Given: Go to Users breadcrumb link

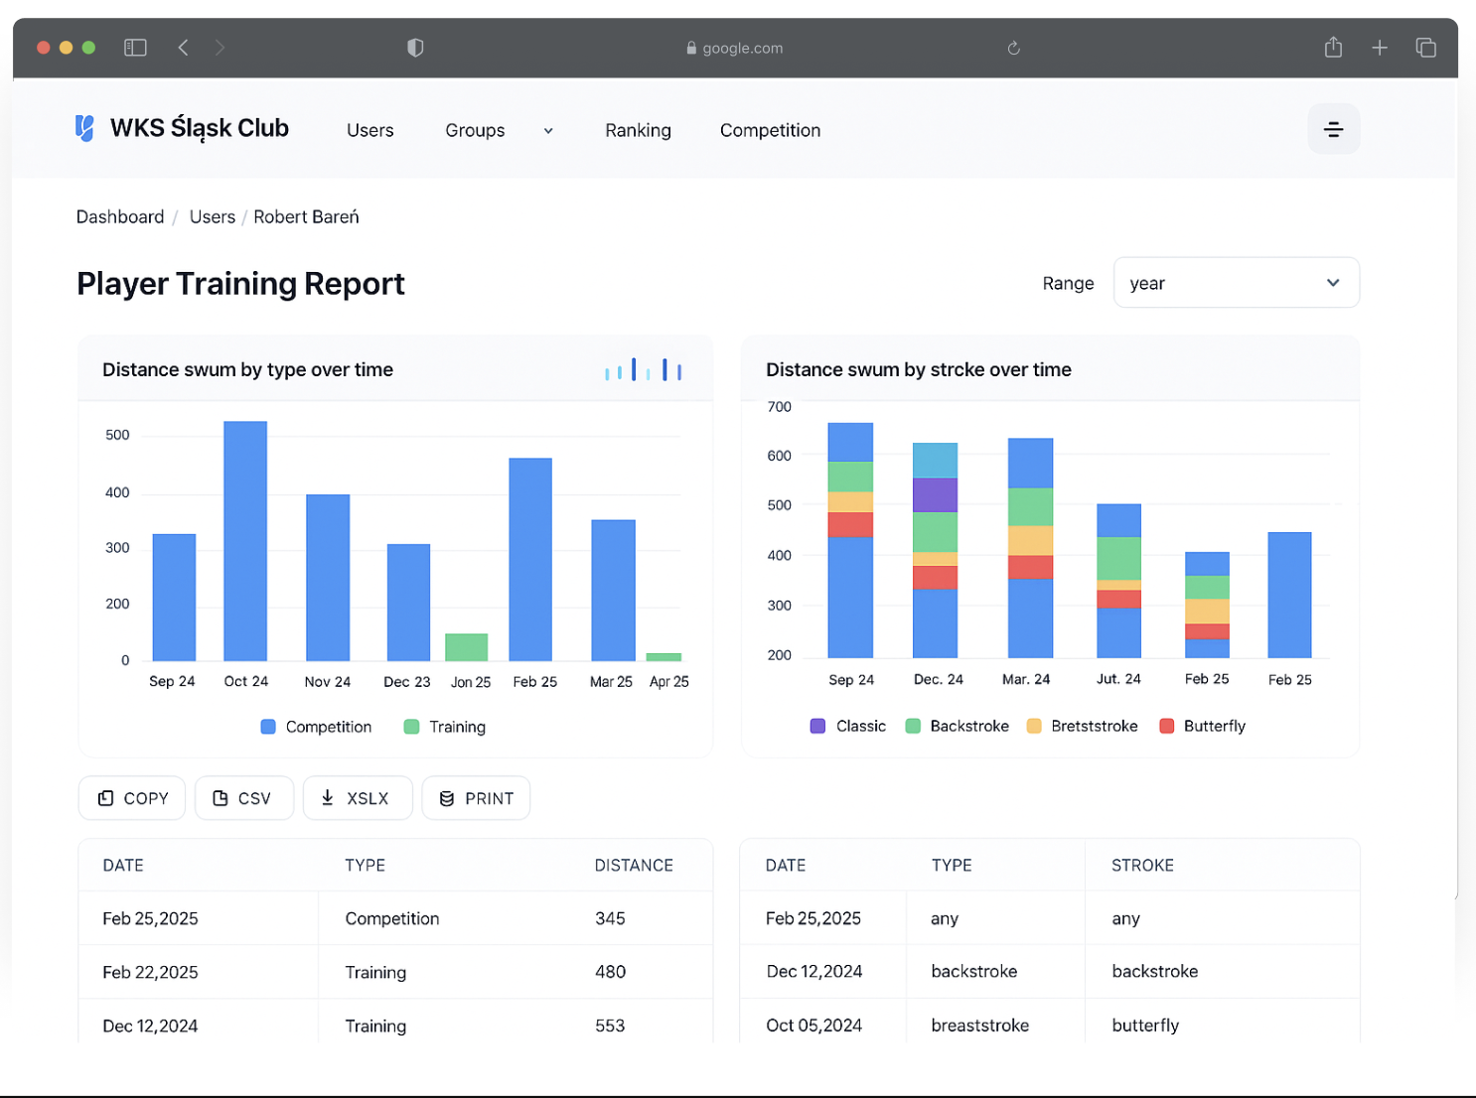Looking at the screenshot, I should pos(213,216).
